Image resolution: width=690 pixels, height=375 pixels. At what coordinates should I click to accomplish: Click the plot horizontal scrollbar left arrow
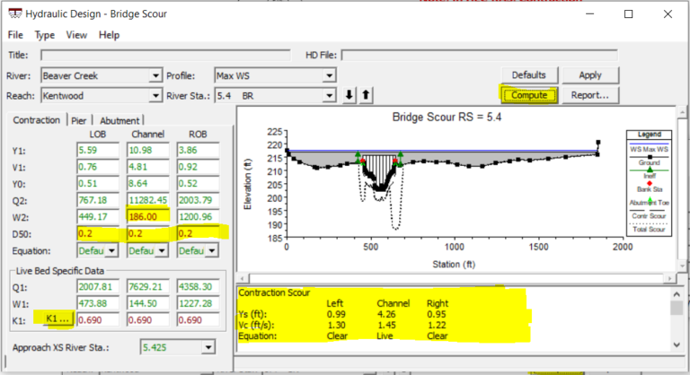coord(243,278)
